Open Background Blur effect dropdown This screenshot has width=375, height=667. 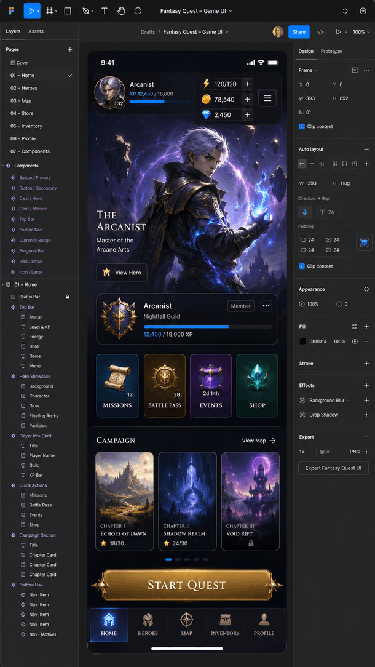pyautogui.click(x=348, y=401)
